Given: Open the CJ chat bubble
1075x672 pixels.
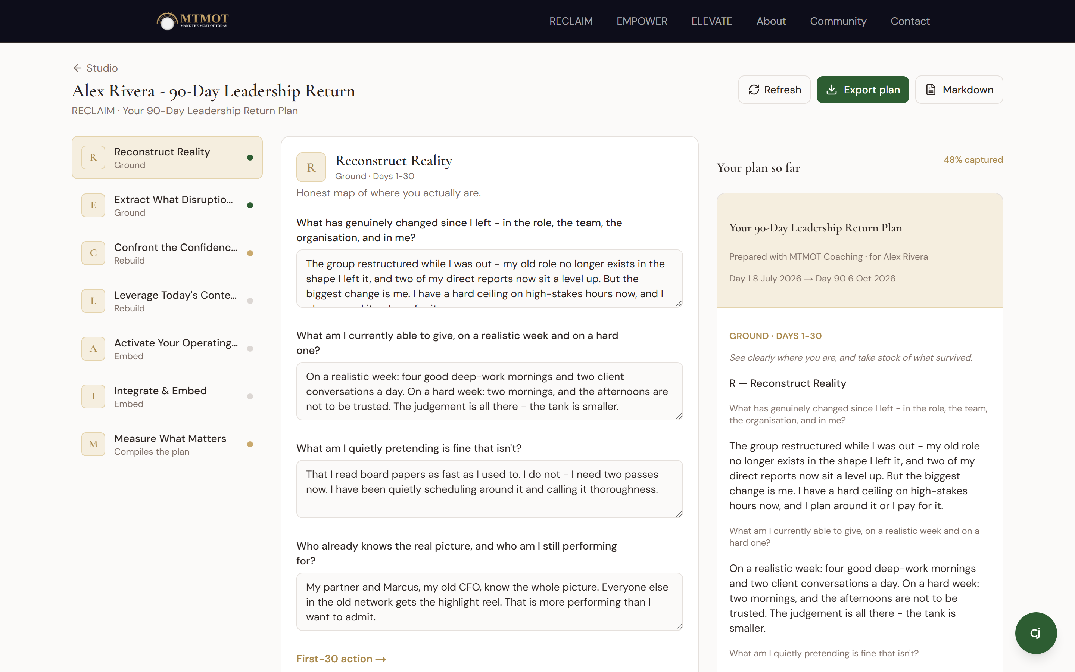Looking at the screenshot, I should pos(1035,633).
